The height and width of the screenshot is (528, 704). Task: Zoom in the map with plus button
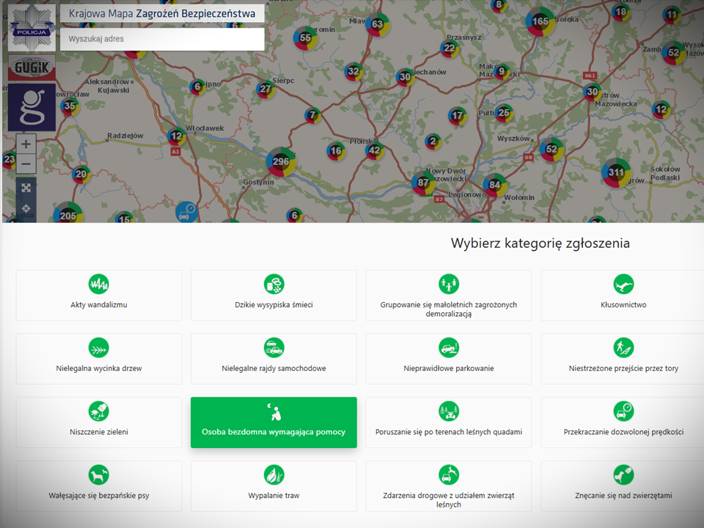click(x=26, y=144)
